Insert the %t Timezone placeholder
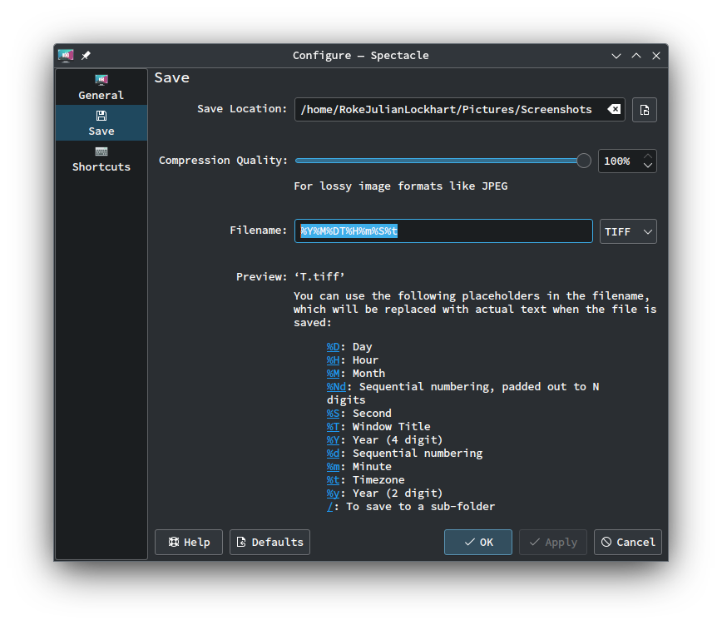Viewport: 722px width, 625px height. pyautogui.click(x=333, y=480)
